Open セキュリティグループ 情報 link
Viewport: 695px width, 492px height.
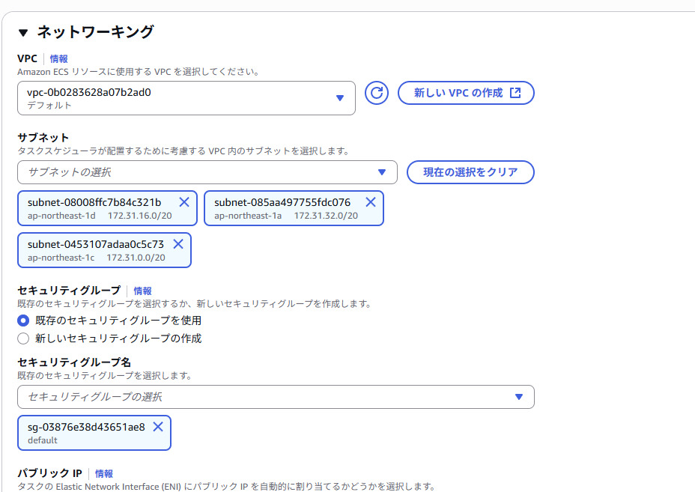click(x=142, y=291)
